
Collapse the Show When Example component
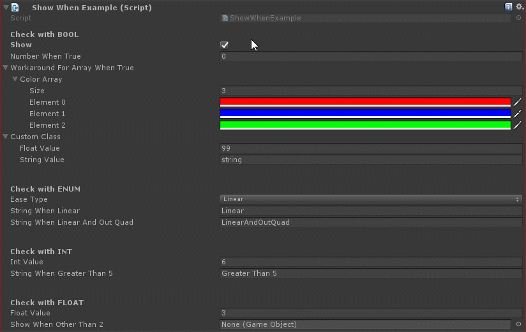[6, 7]
